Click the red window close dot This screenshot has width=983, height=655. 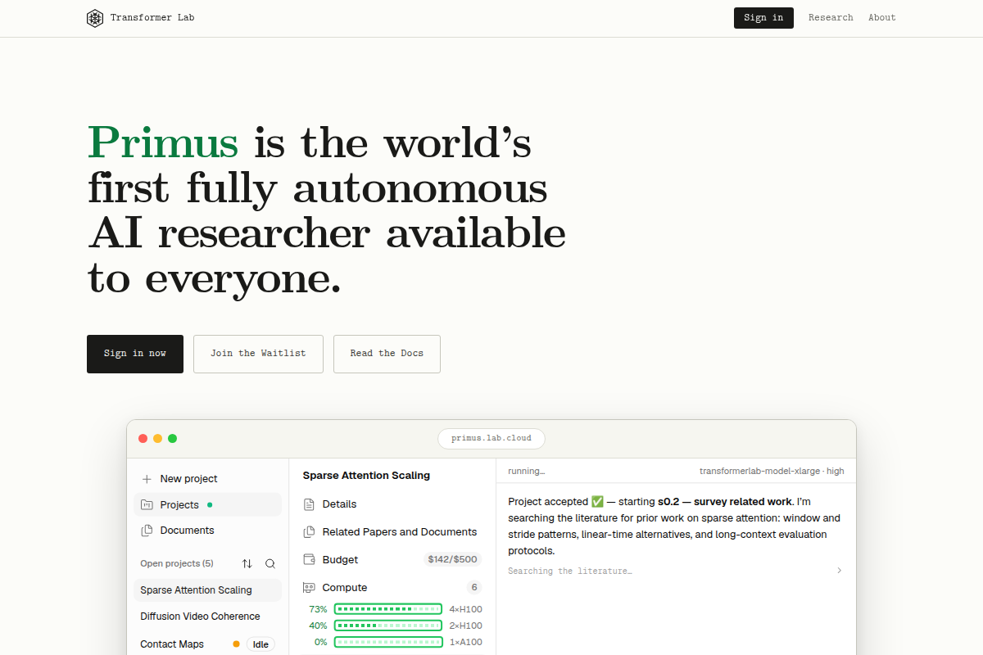[143, 439]
